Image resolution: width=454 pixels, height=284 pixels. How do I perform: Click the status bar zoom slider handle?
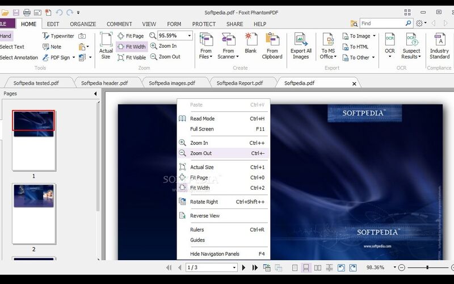click(427, 268)
